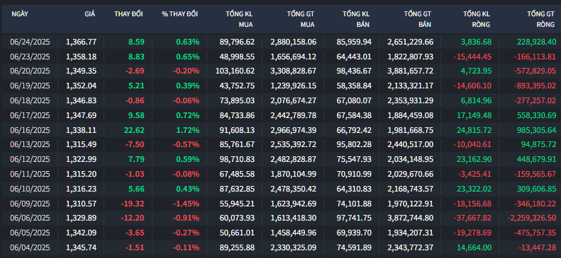Click the sell volume 98,436.67
The image size is (561, 258).
[x=354, y=71]
